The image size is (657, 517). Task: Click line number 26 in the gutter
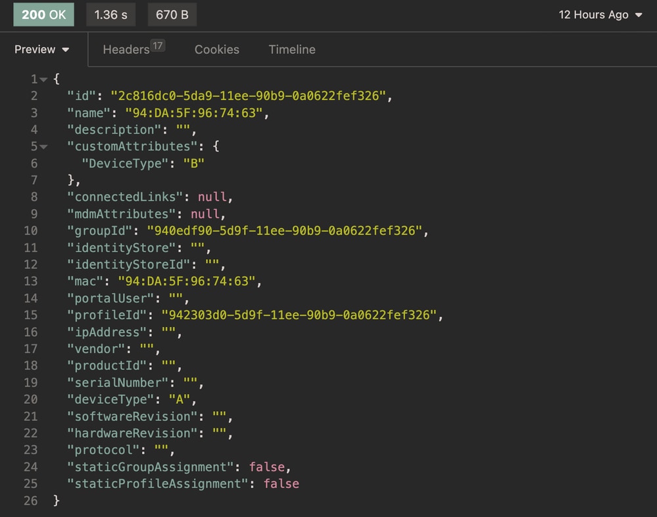click(30, 501)
